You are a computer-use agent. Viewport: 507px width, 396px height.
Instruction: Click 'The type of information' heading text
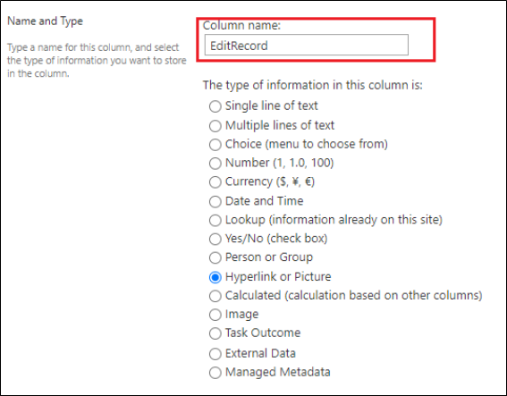click(312, 85)
